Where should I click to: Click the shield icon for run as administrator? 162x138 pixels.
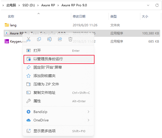[29, 59]
